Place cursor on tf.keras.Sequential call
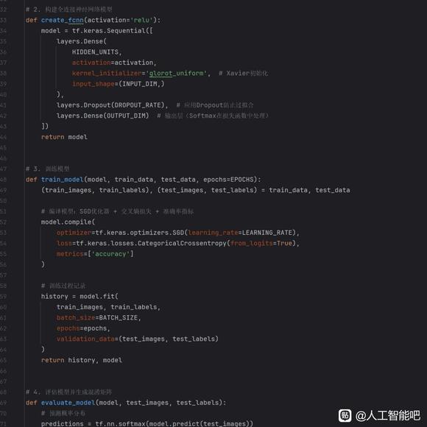The height and width of the screenshot is (427, 427). 112,31
